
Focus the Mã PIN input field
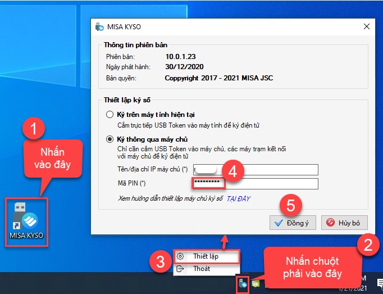[256, 184]
